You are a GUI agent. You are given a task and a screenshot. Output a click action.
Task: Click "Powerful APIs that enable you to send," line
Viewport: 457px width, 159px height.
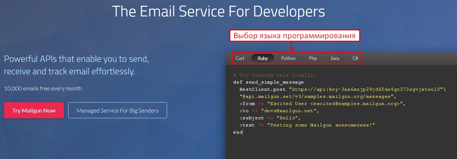point(76,59)
